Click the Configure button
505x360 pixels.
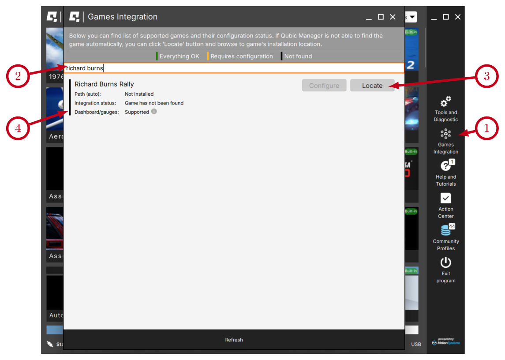coord(324,86)
